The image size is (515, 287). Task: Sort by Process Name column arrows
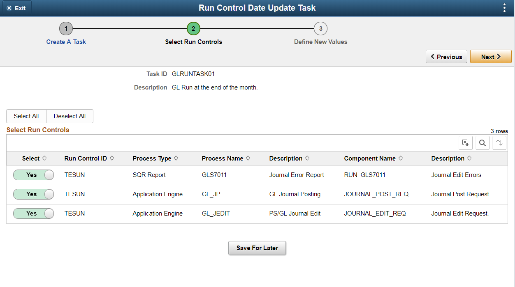248,158
